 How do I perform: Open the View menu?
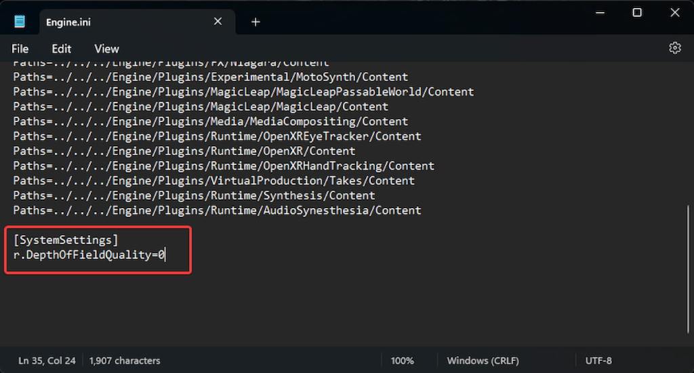[x=106, y=49]
